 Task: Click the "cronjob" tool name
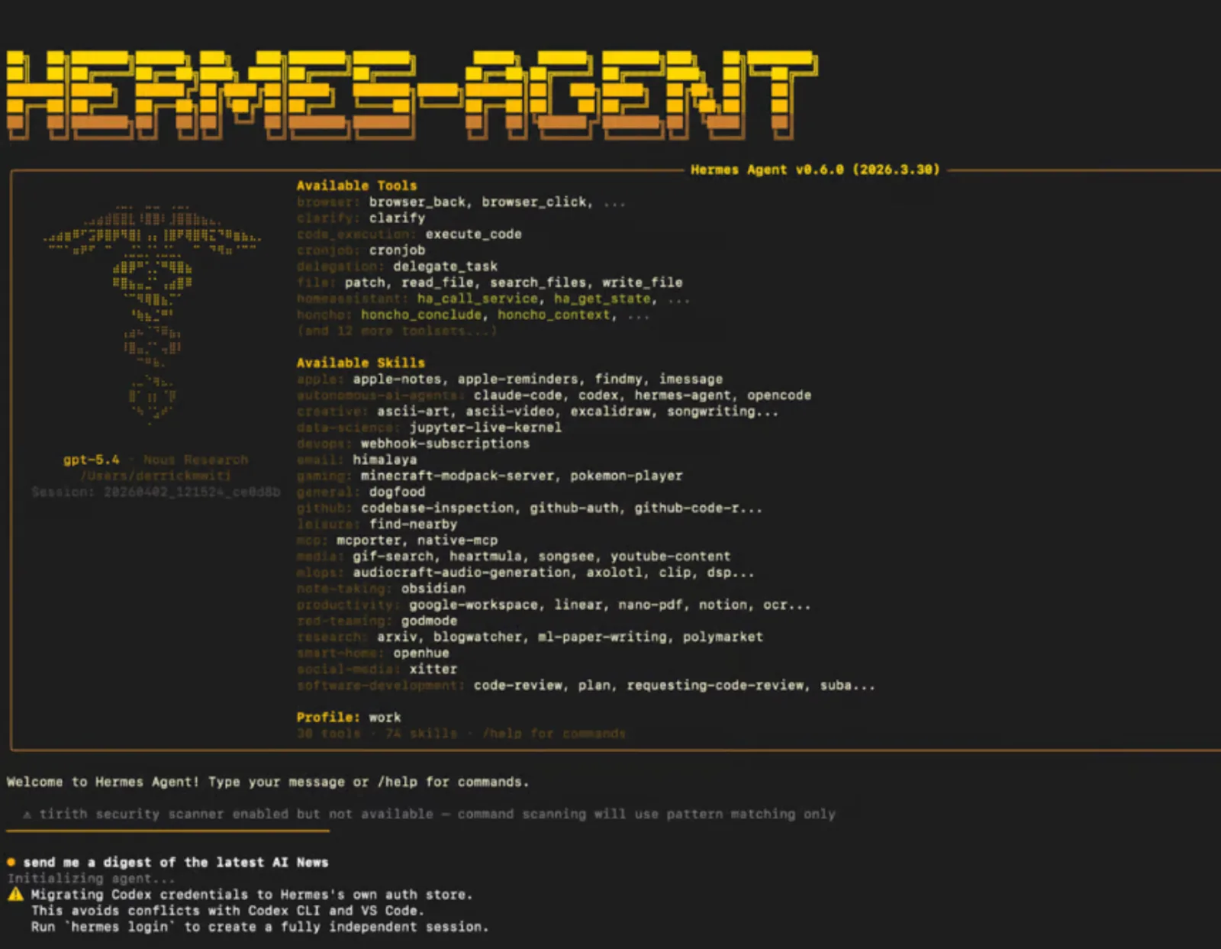tap(397, 250)
